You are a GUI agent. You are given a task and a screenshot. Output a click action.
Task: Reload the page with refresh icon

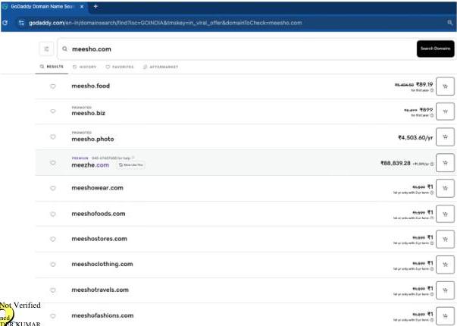(5, 23)
